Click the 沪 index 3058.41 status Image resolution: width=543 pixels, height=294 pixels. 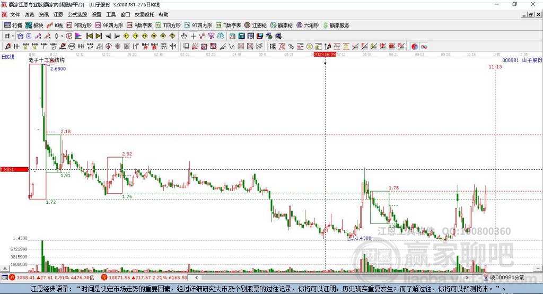(x=51, y=278)
